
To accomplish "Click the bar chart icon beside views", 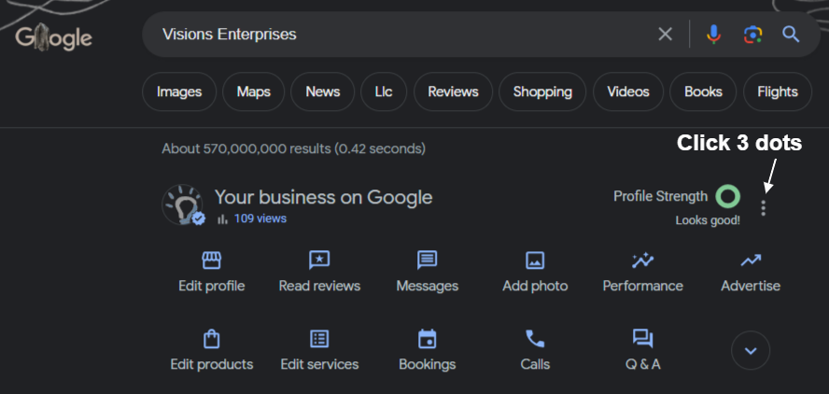I will point(222,219).
